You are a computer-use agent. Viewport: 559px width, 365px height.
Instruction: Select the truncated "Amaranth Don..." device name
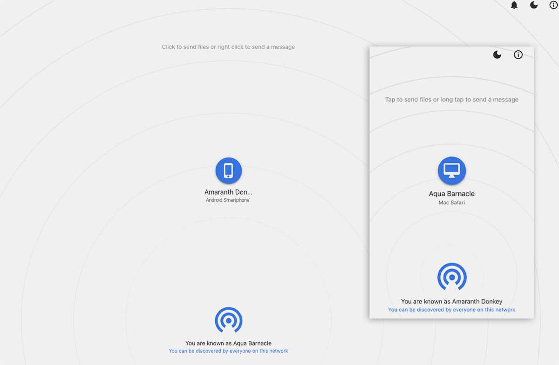(x=228, y=192)
